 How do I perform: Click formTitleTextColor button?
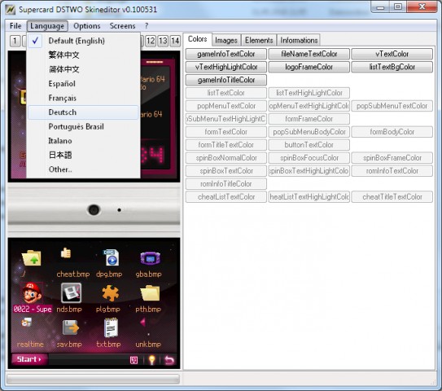click(226, 145)
